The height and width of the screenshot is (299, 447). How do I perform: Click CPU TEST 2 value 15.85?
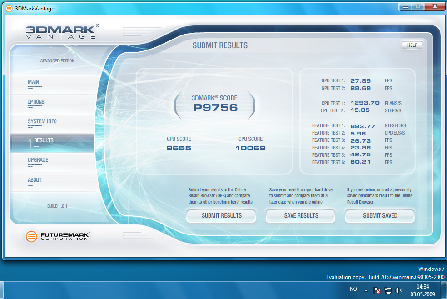[x=360, y=110]
